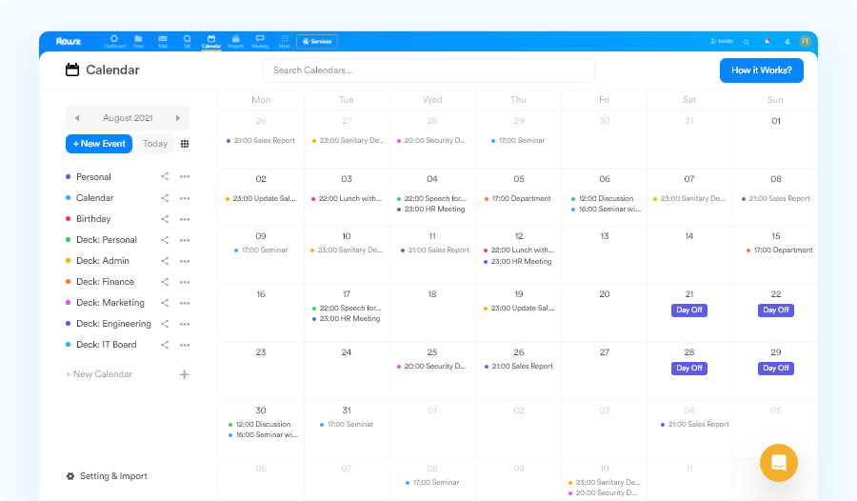The image size is (857, 501).
Task: Open Day Off badge on the 28th
Action: pos(689,368)
